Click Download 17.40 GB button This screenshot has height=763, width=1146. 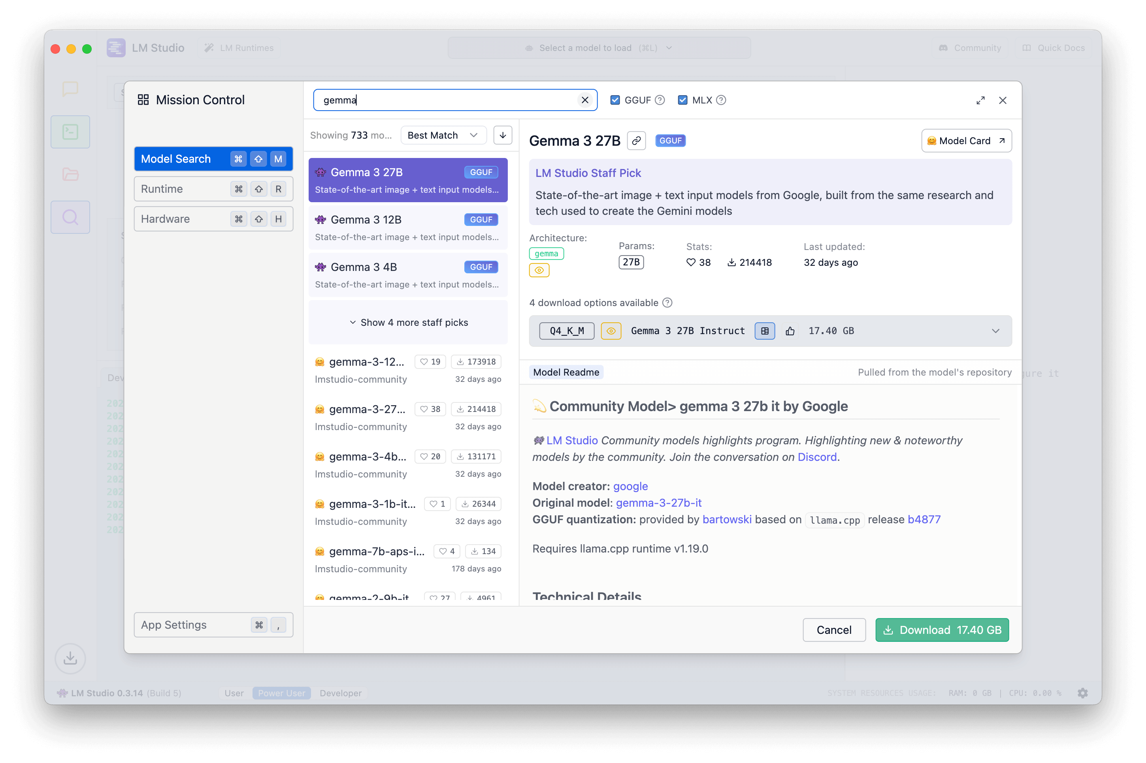[942, 630]
